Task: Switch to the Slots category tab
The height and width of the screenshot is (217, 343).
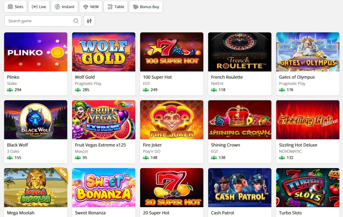Action: (15, 7)
